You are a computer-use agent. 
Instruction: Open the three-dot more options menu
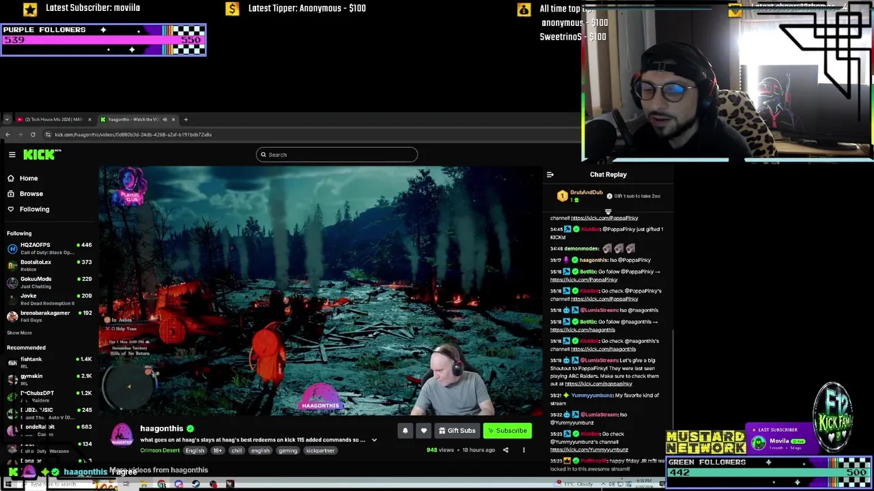tap(524, 450)
